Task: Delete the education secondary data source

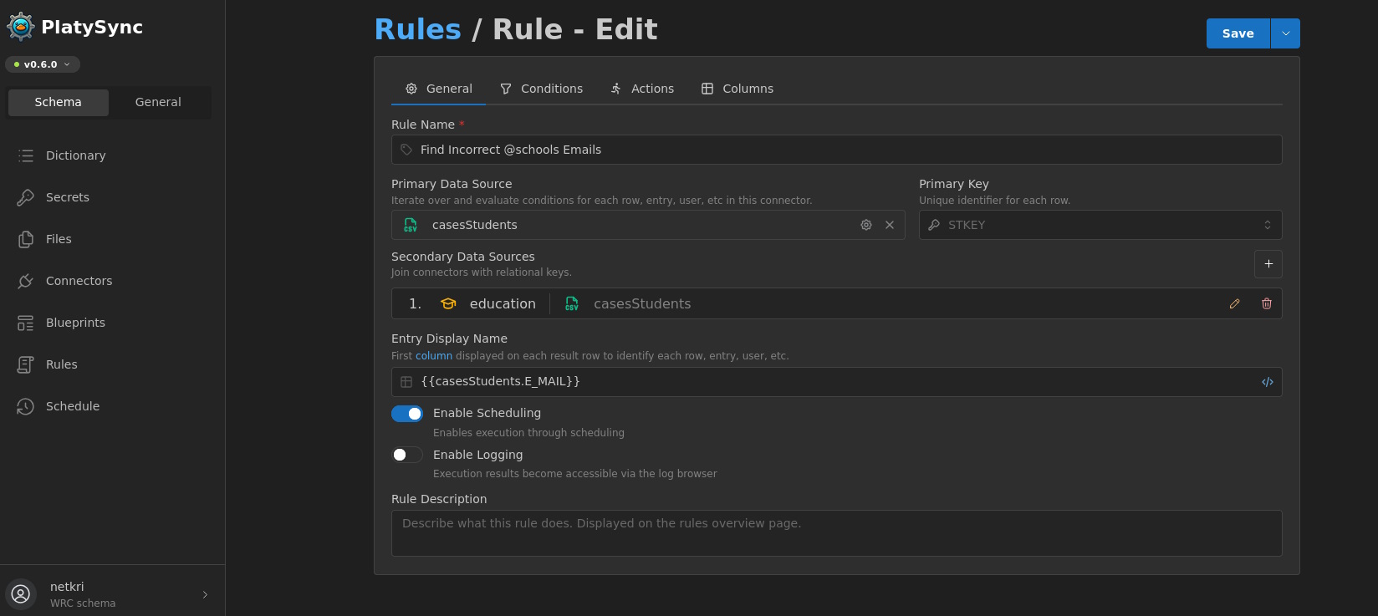Action: coord(1267,304)
